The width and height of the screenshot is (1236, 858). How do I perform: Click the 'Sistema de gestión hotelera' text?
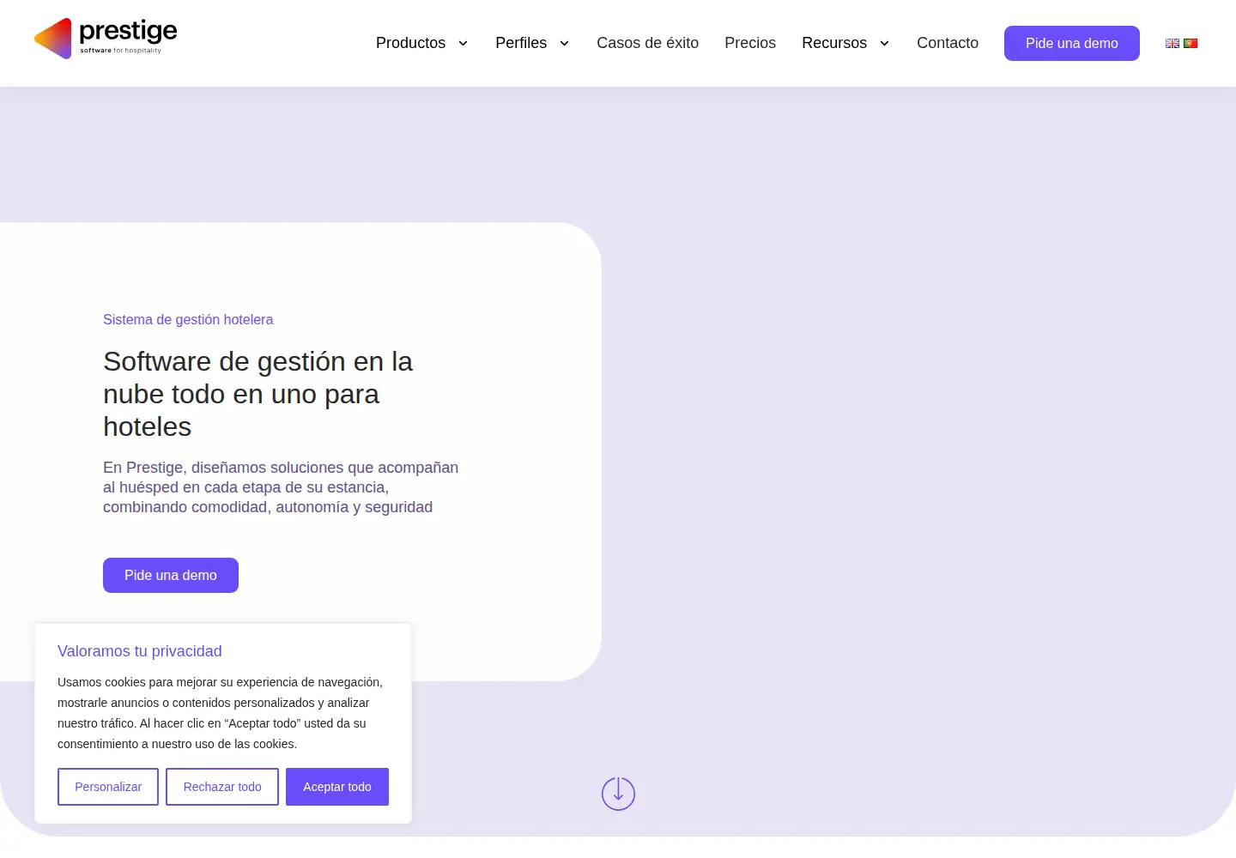click(188, 319)
